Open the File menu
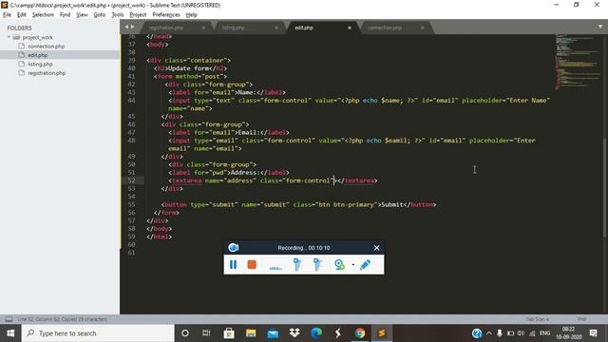The width and height of the screenshot is (608, 342). click(7, 15)
